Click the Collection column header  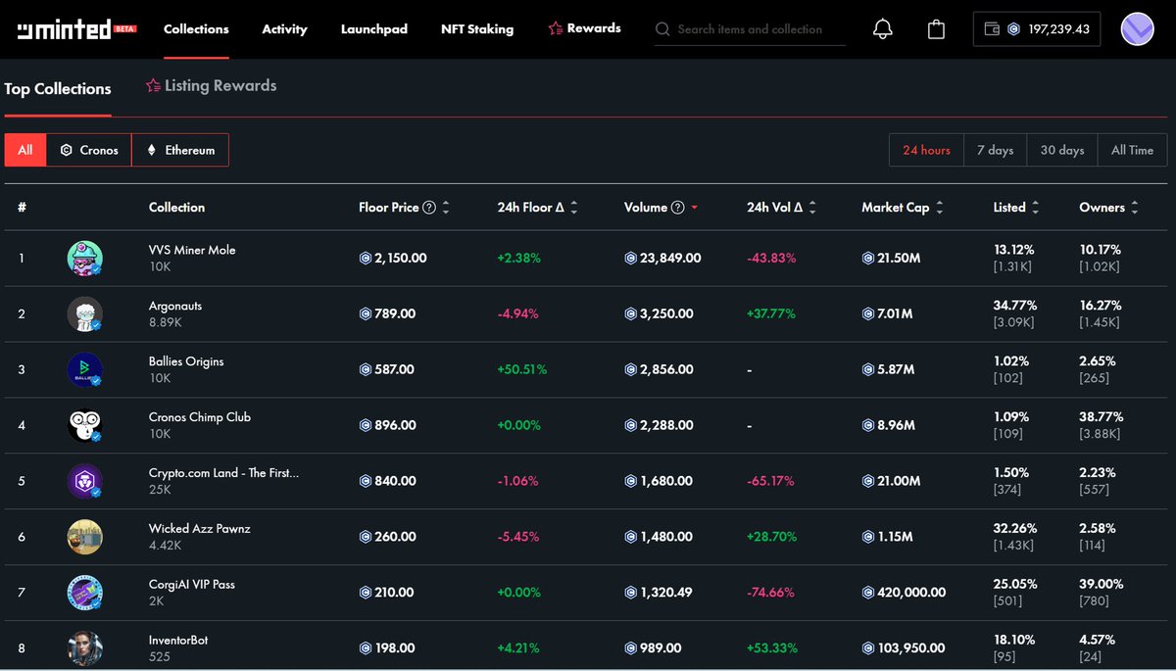pos(176,208)
